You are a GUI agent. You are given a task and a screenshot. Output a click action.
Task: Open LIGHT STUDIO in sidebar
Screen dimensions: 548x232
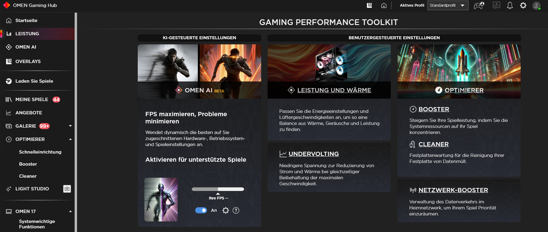(32, 189)
